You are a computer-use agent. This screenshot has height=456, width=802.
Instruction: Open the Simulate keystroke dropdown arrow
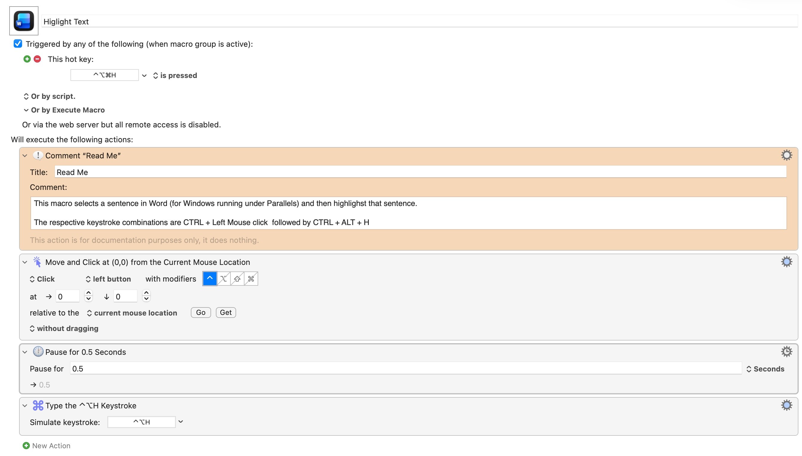click(181, 421)
